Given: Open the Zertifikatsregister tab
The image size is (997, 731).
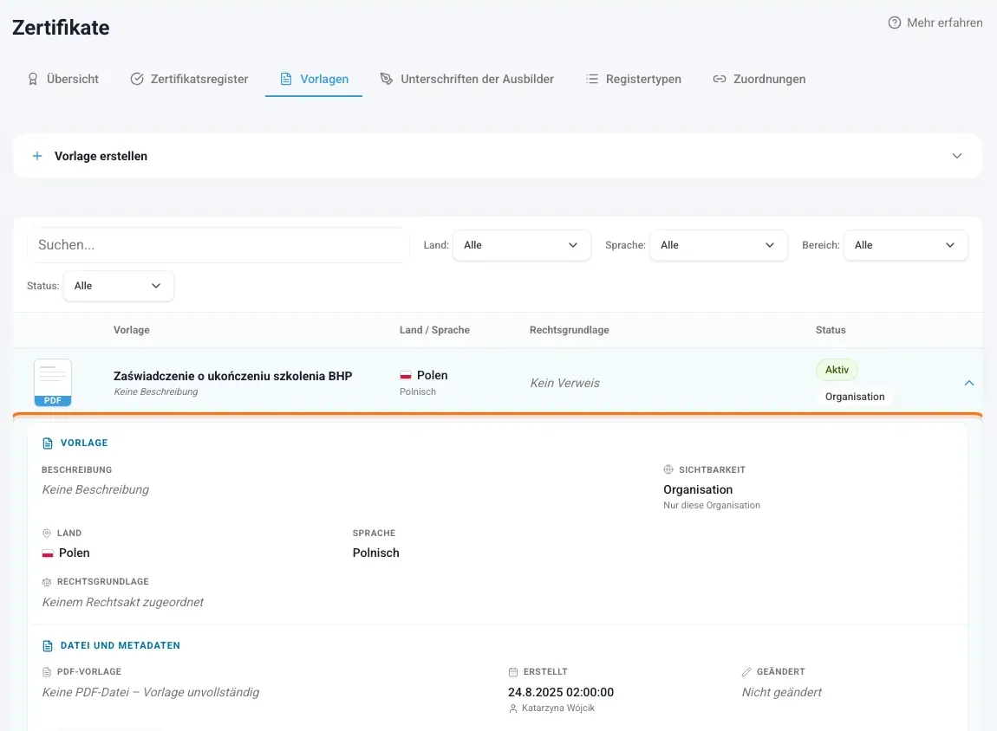Looking at the screenshot, I should point(189,79).
